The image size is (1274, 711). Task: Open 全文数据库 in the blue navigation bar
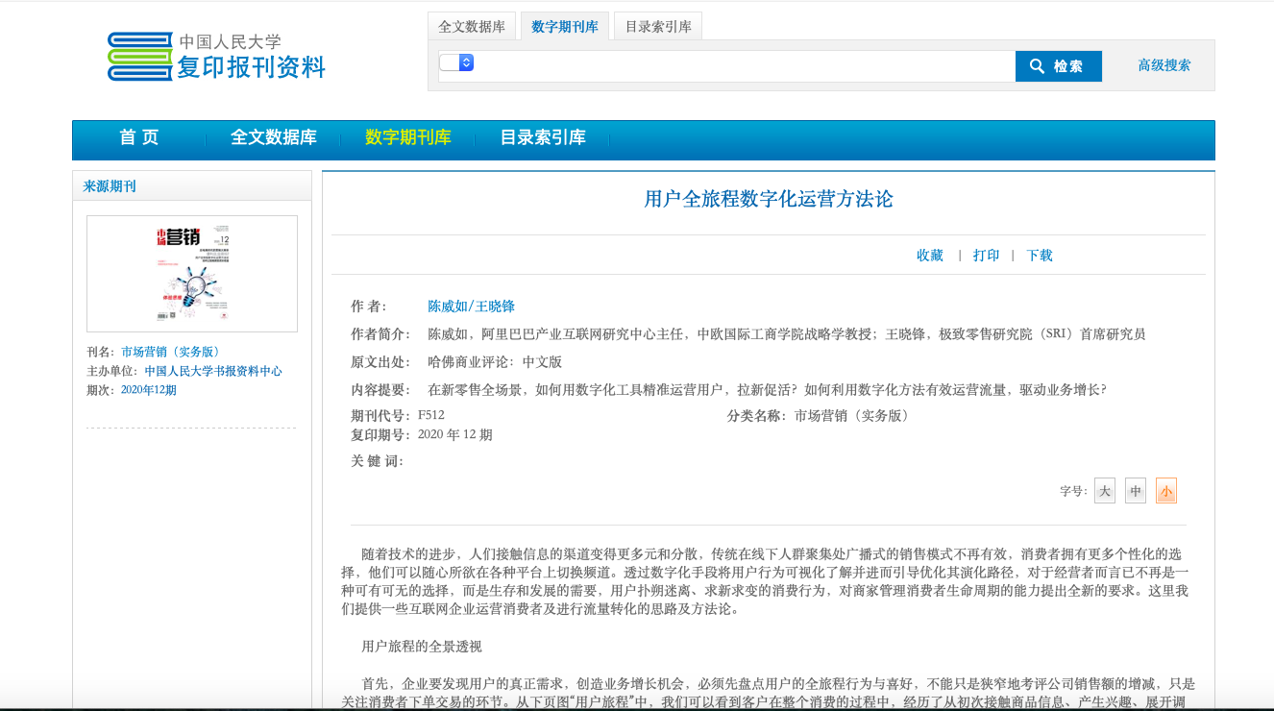[x=273, y=137]
